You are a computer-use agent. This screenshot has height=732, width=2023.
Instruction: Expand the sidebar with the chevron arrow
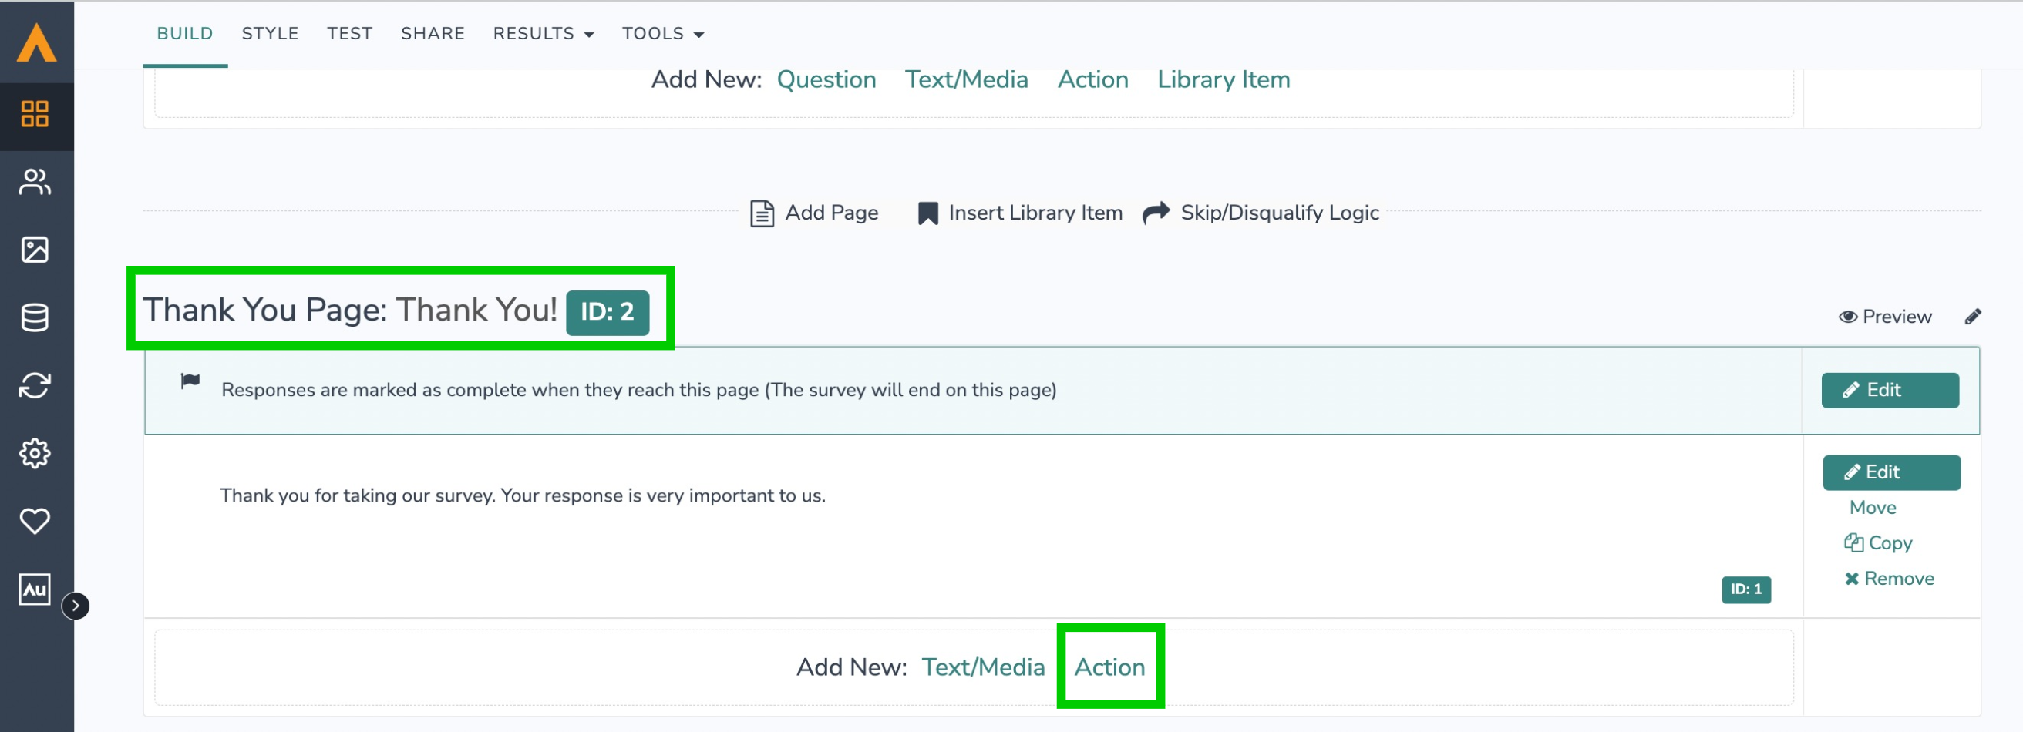coord(76,604)
